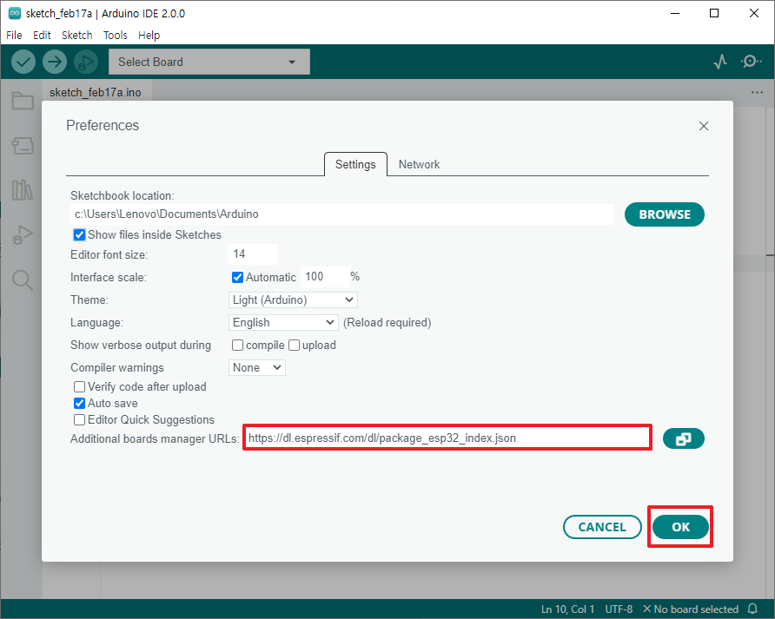This screenshot has height=619, width=775.
Task: Close the Preferences dialog with X
Action: point(704,126)
